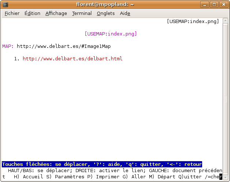
Task: Open the Terminal menu
Action: click(82, 14)
